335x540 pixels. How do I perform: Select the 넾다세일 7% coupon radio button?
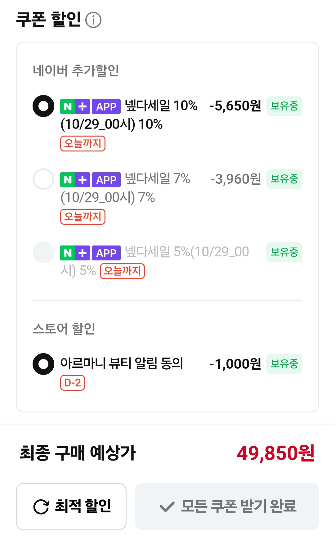pyautogui.click(x=43, y=179)
